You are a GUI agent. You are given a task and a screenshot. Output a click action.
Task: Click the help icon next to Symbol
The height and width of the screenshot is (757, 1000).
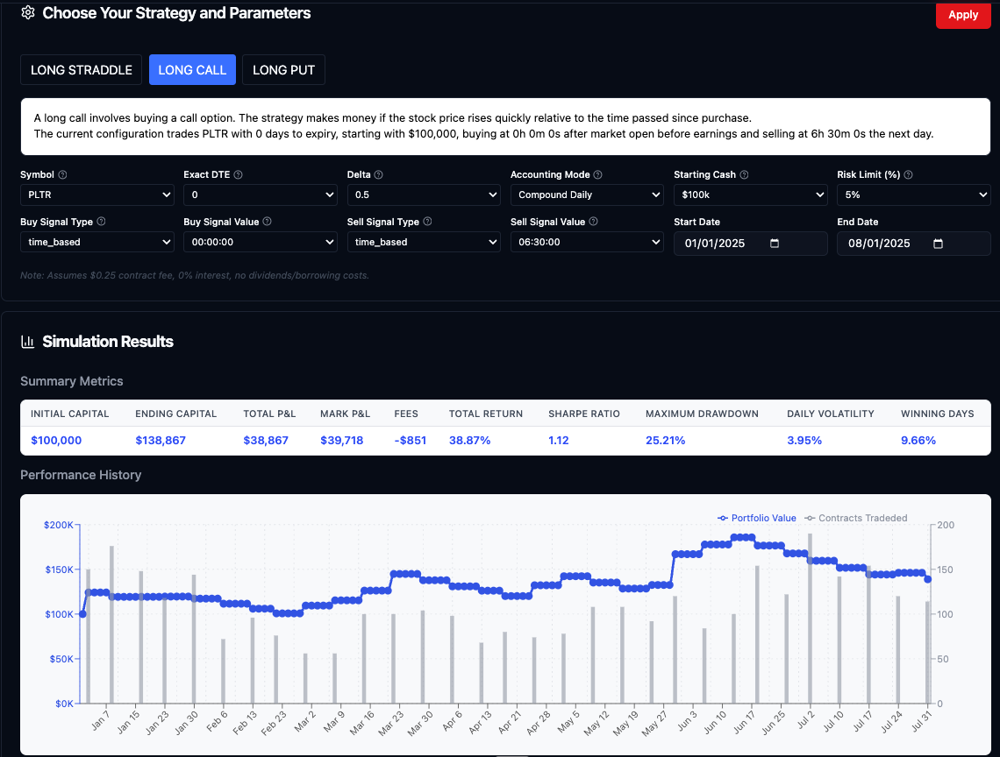pyautogui.click(x=64, y=174)
